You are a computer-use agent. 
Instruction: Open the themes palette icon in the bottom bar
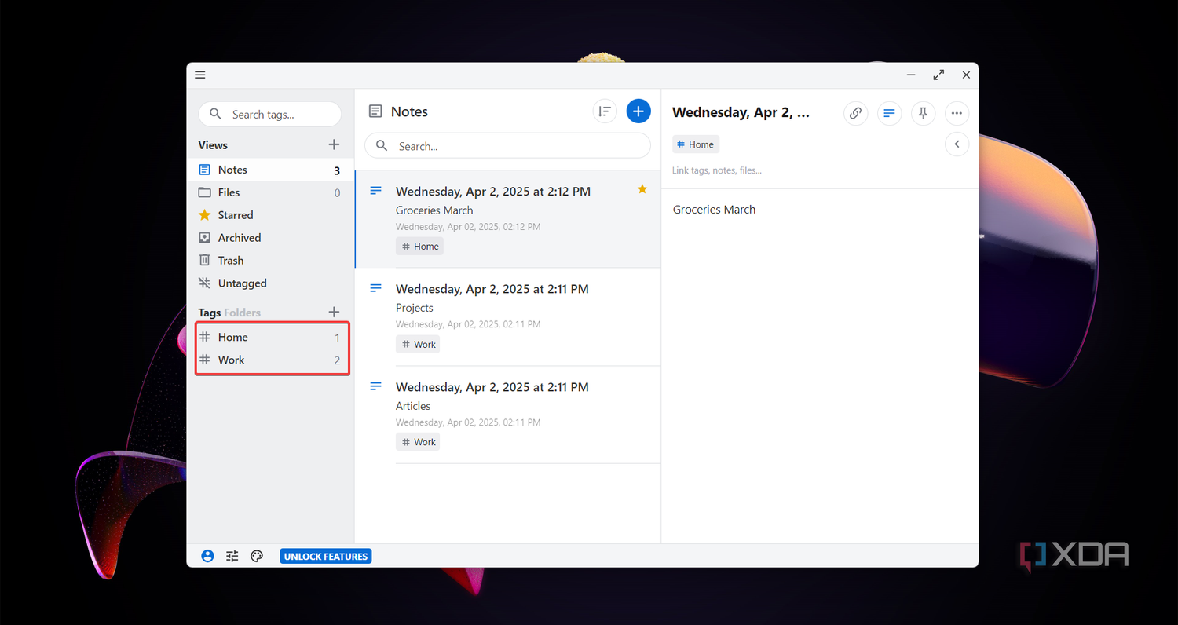coord(257,556)
